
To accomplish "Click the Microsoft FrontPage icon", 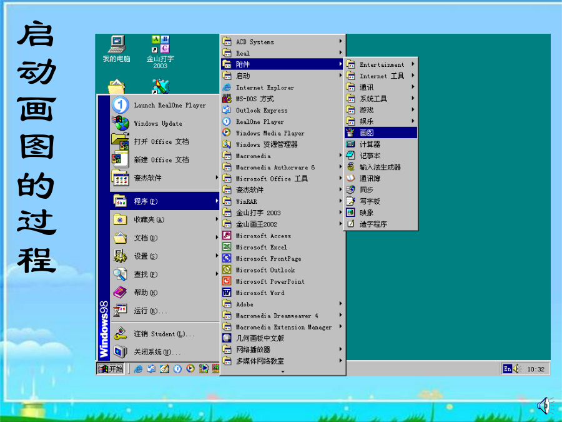I will coord(227,258).
